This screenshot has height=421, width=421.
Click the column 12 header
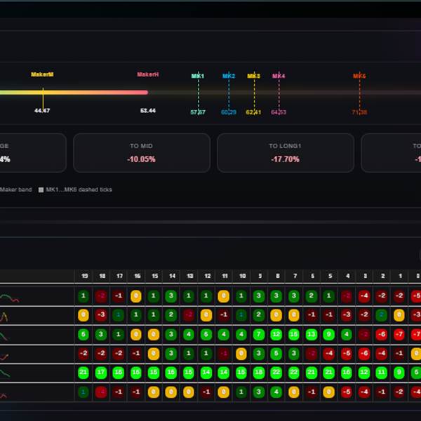[x=208, y=276]
